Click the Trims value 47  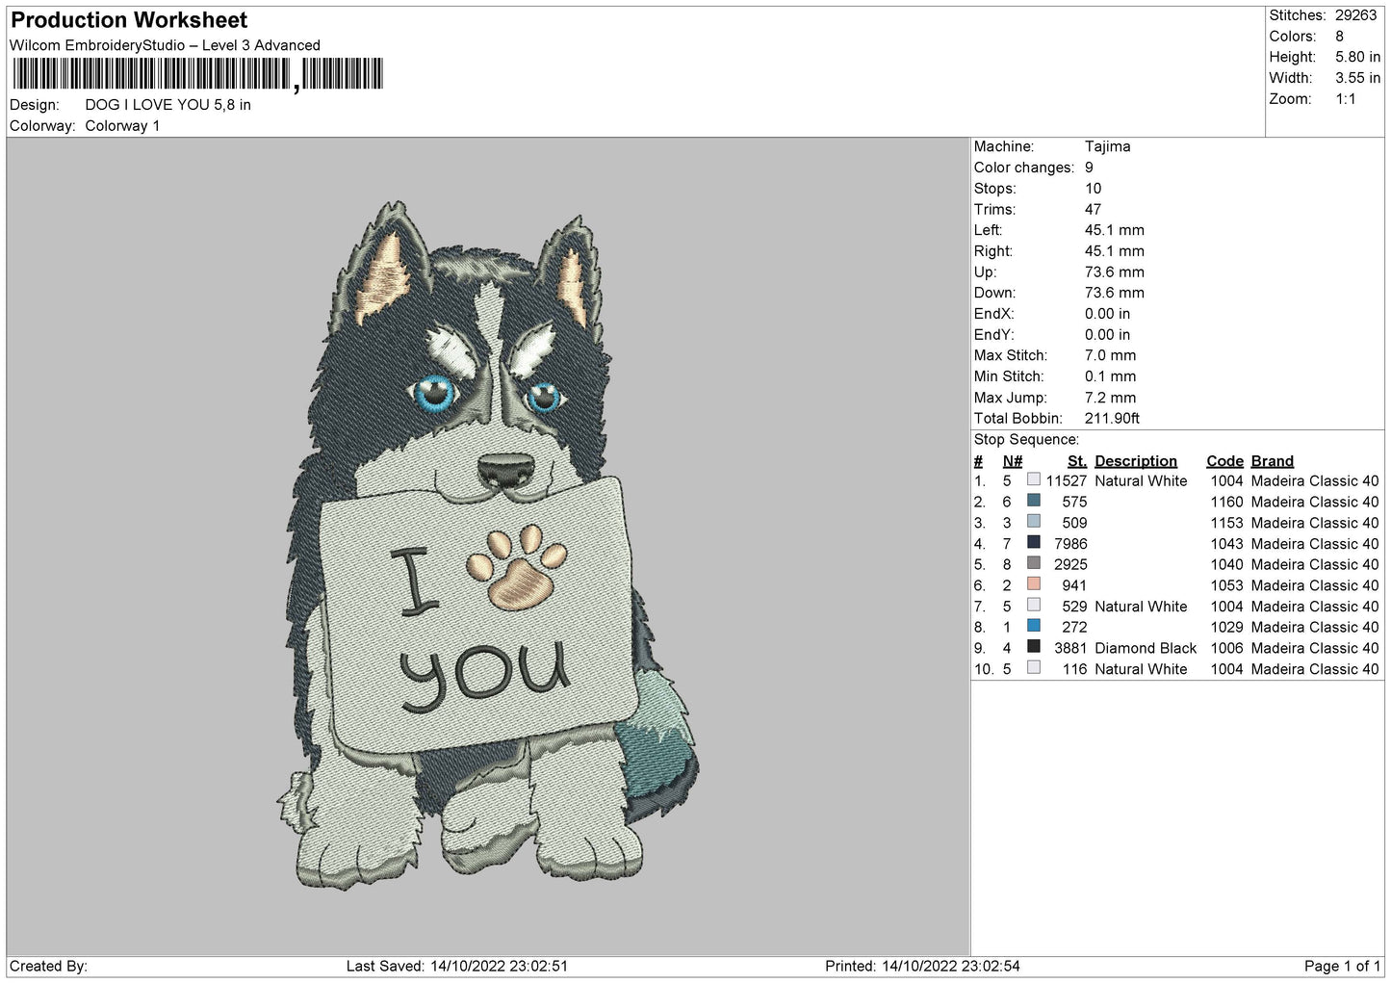click(1093, 210)
